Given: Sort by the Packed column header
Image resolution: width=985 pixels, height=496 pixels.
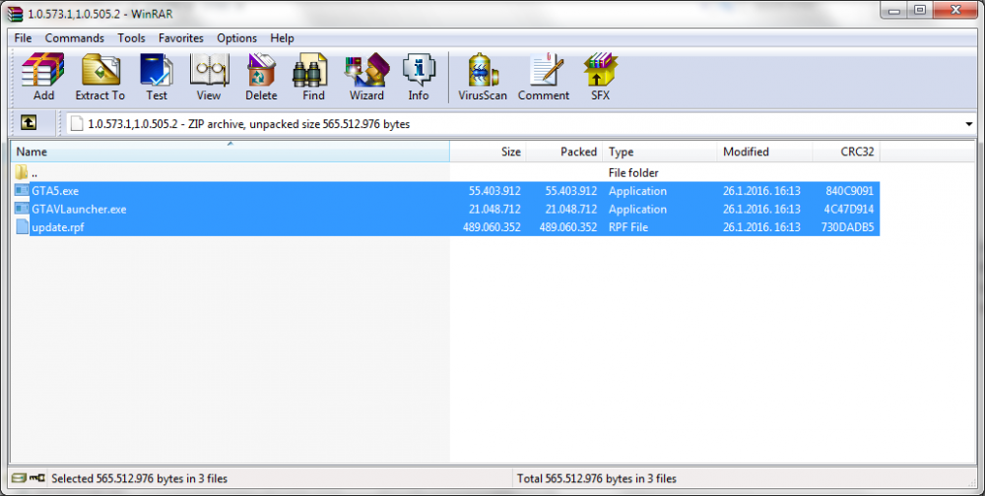Looking at the screenshot, I should 564,152.
